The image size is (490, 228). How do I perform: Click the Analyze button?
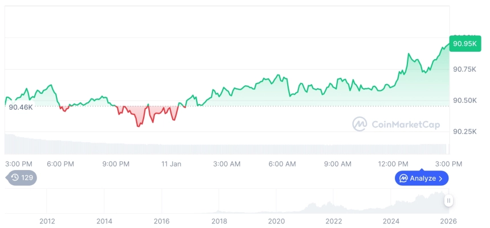421,179
